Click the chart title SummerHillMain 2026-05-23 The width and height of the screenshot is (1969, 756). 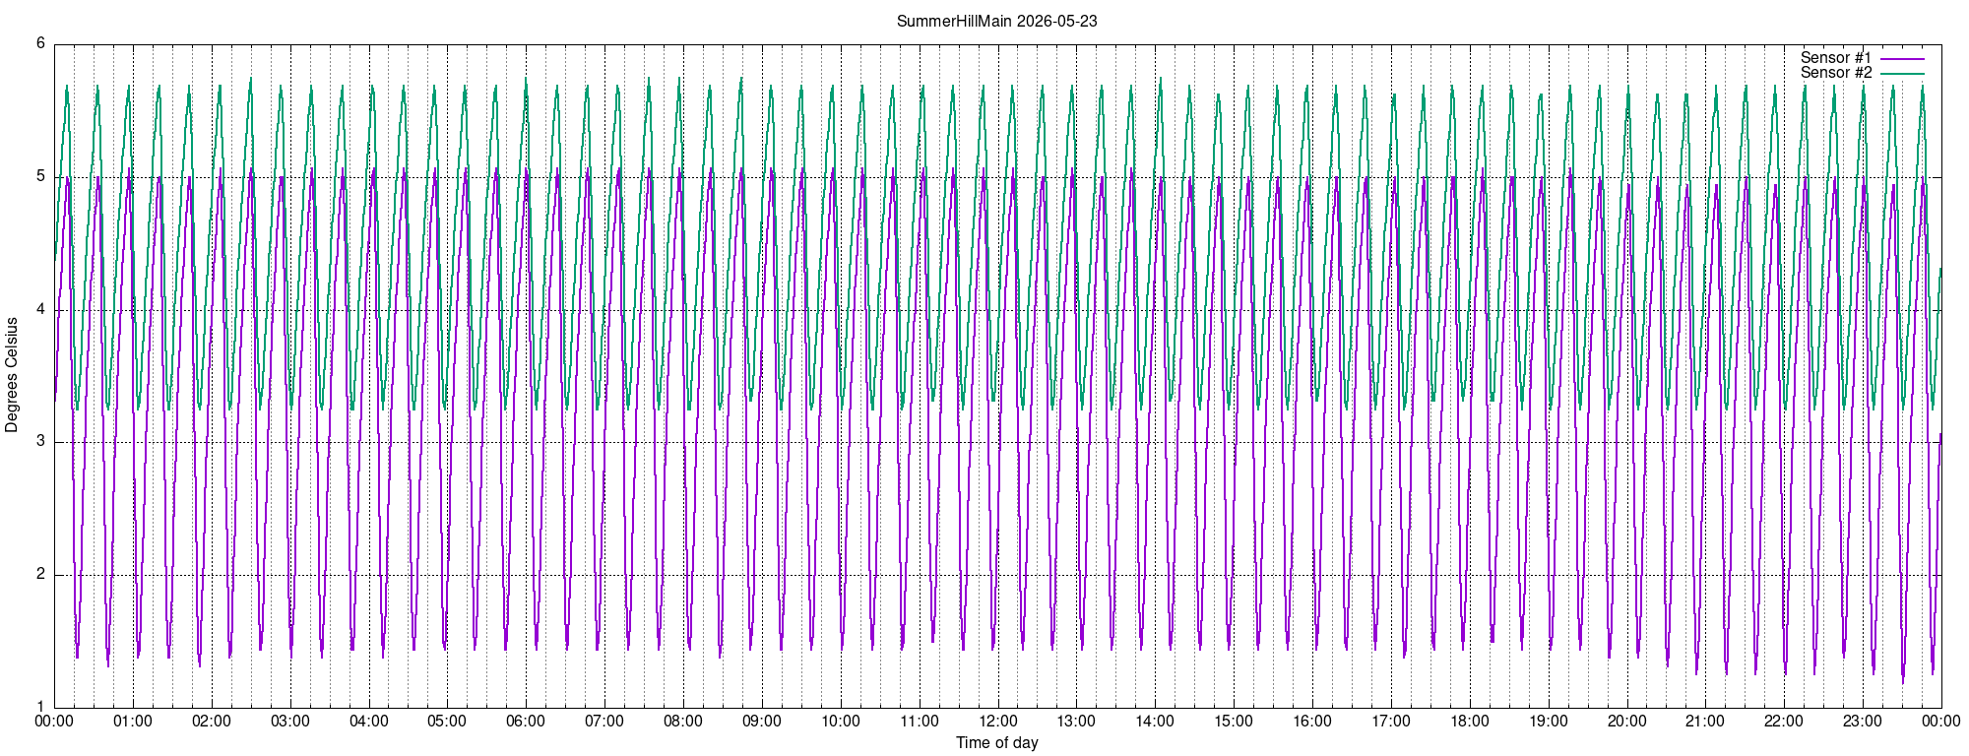pyautogui.click(x=997, y=21)
